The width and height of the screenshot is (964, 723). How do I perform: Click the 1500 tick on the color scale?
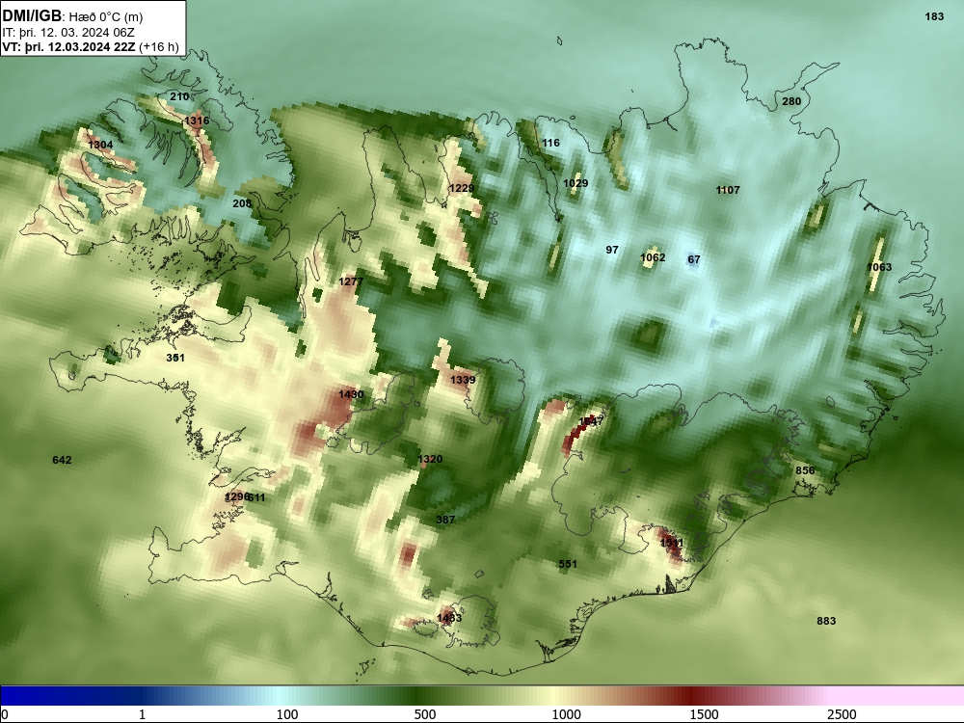704,714
